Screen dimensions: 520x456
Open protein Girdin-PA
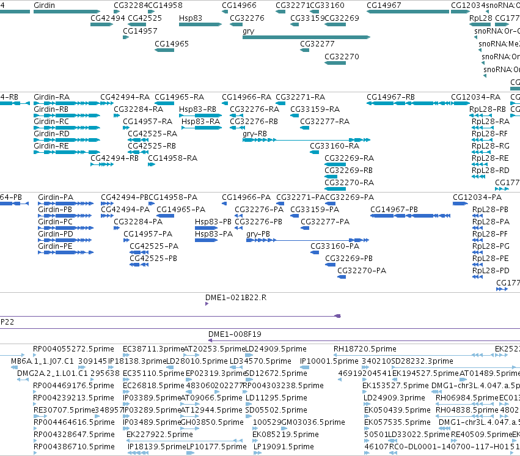coord(65,204)
